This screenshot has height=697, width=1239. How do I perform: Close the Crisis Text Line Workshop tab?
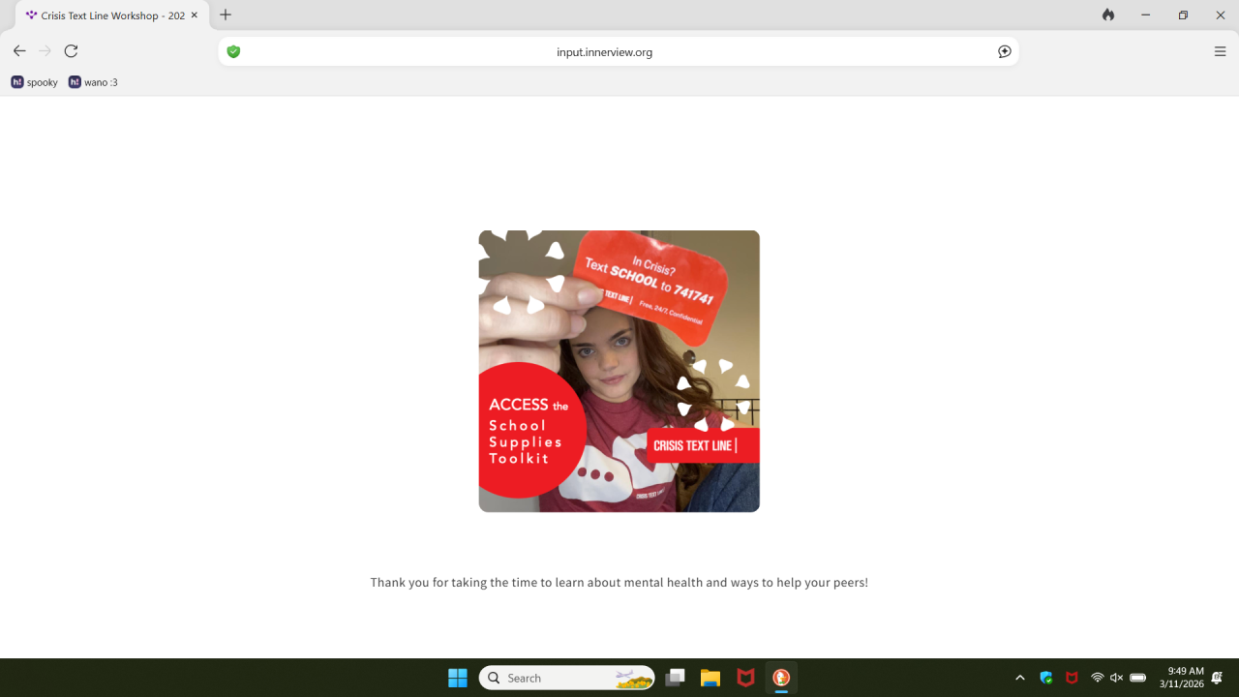pos(195,15)
